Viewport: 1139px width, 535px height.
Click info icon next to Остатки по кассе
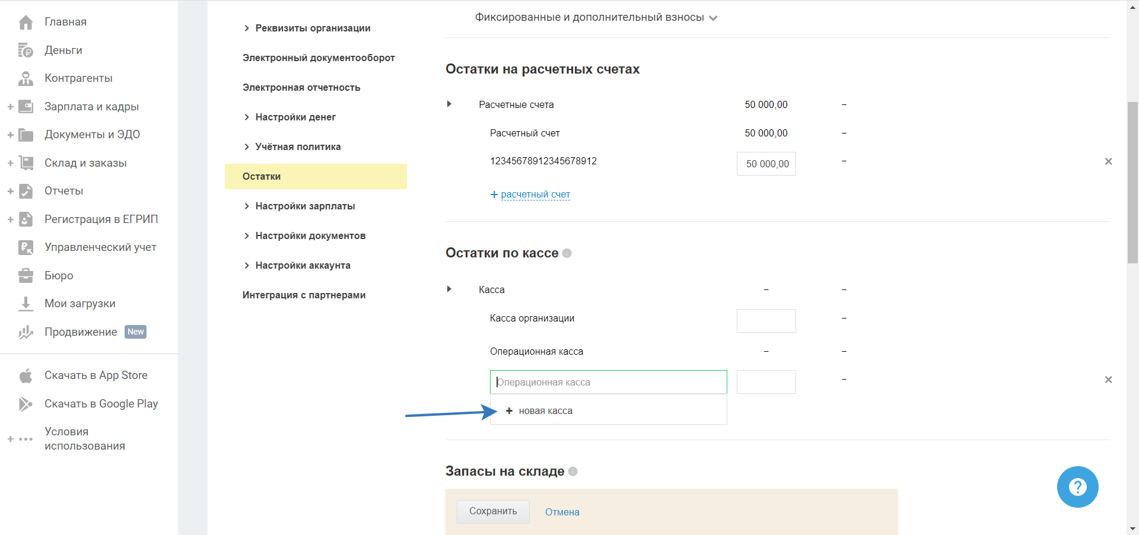567,253
